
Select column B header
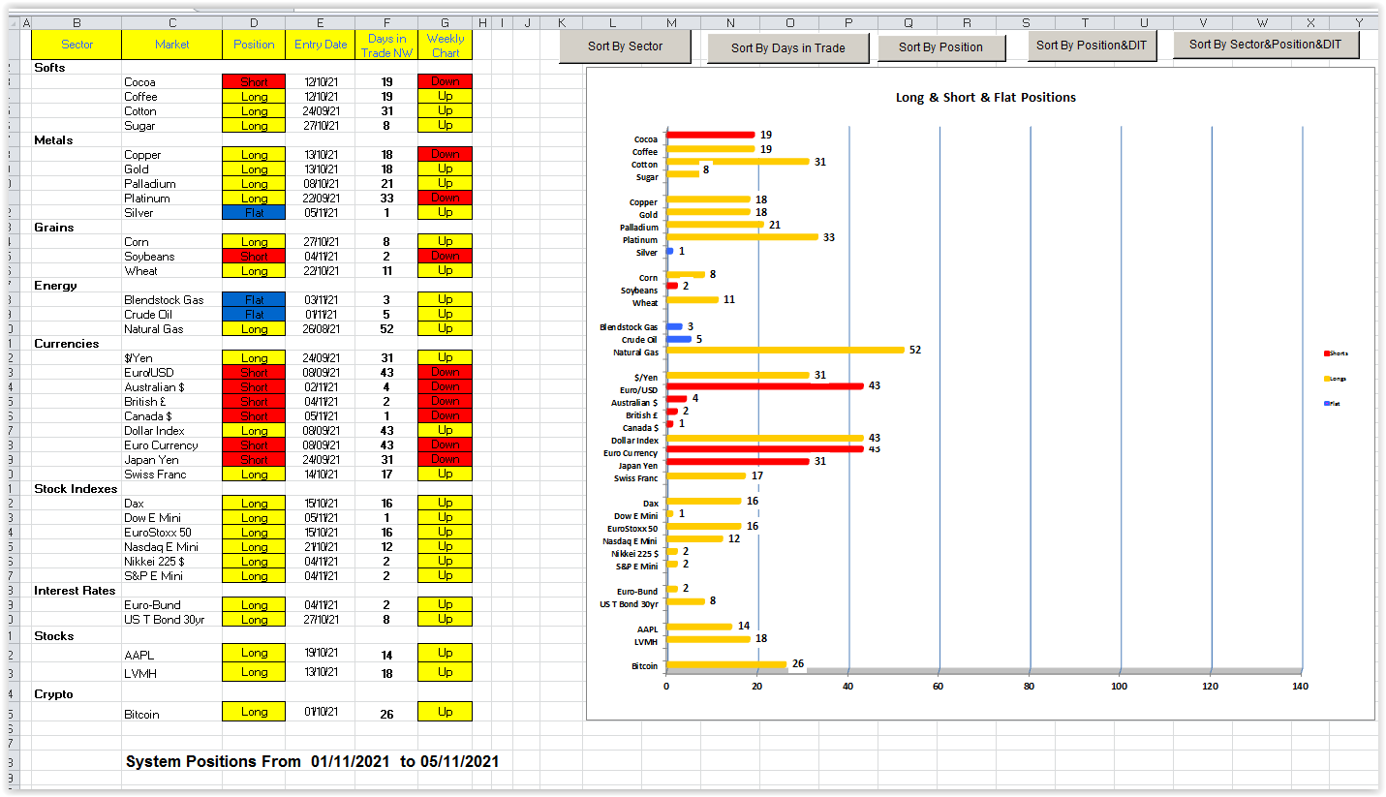(x=77, y=22)
